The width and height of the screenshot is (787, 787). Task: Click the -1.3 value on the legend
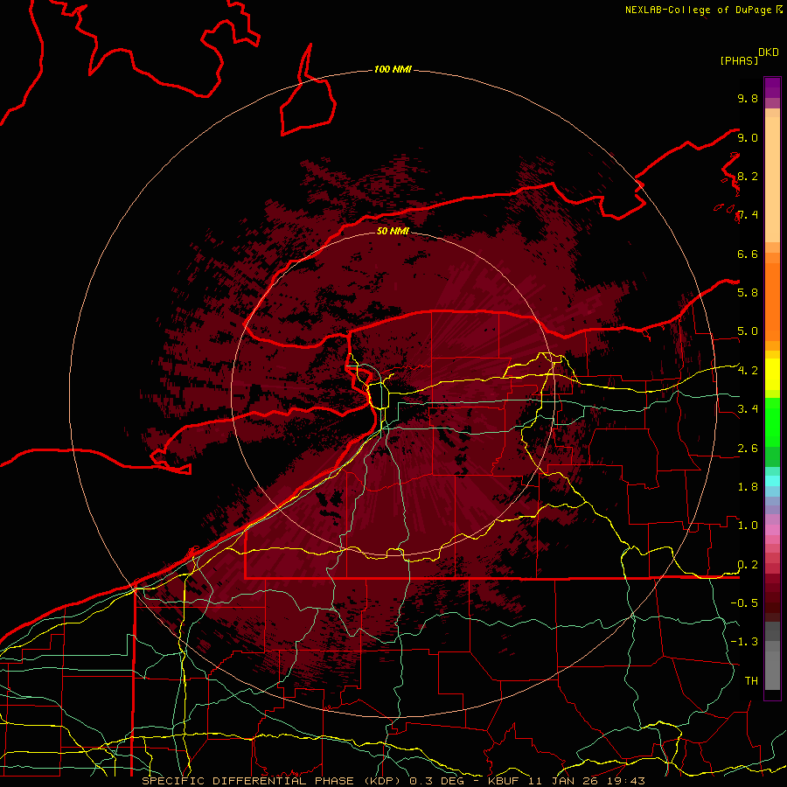click(x=744, y=642)
